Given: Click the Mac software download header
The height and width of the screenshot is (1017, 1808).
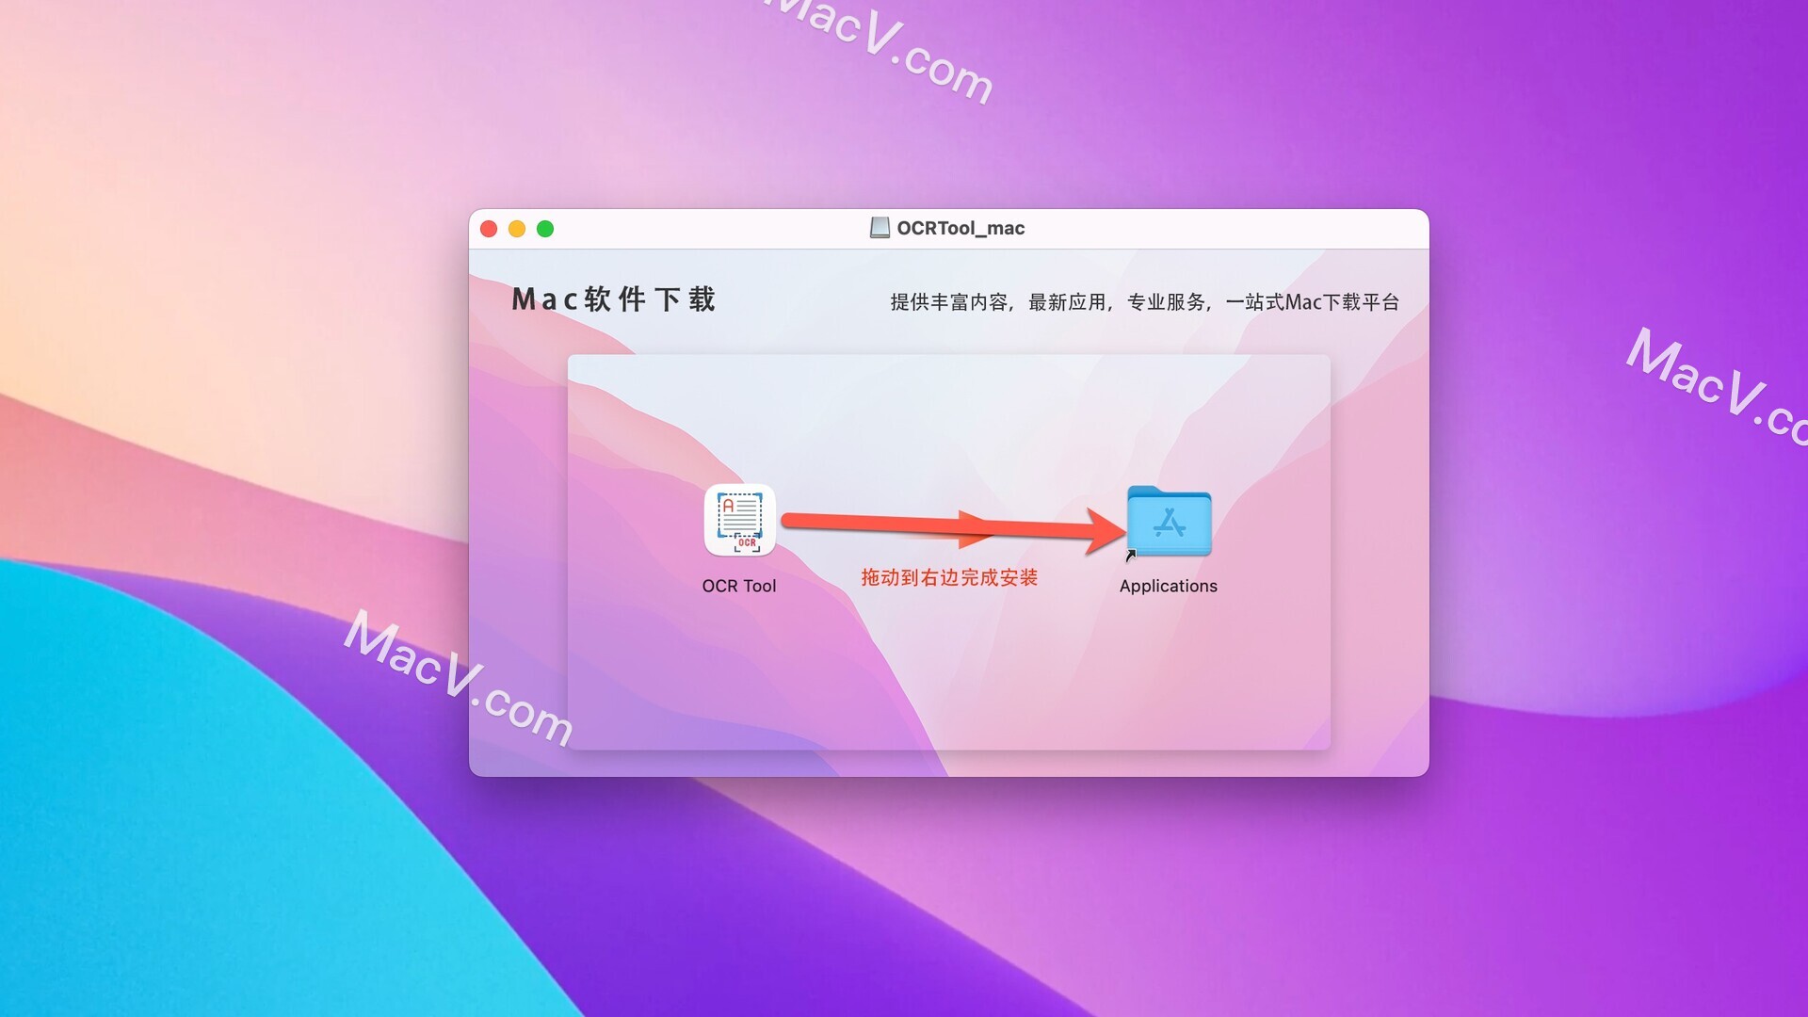Looking at the screenshot, I should pyautogui.click(x=615, y=299).
